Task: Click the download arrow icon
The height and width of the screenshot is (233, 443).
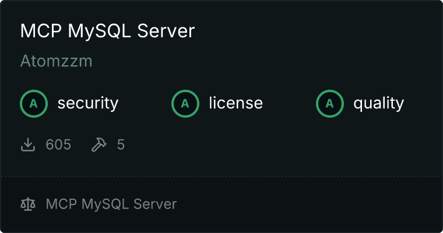Action: 28,144
